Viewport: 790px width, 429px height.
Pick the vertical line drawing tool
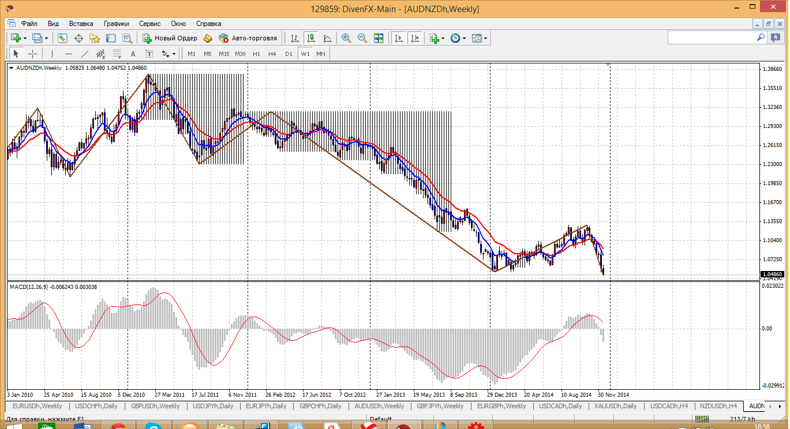click(52, 54)
